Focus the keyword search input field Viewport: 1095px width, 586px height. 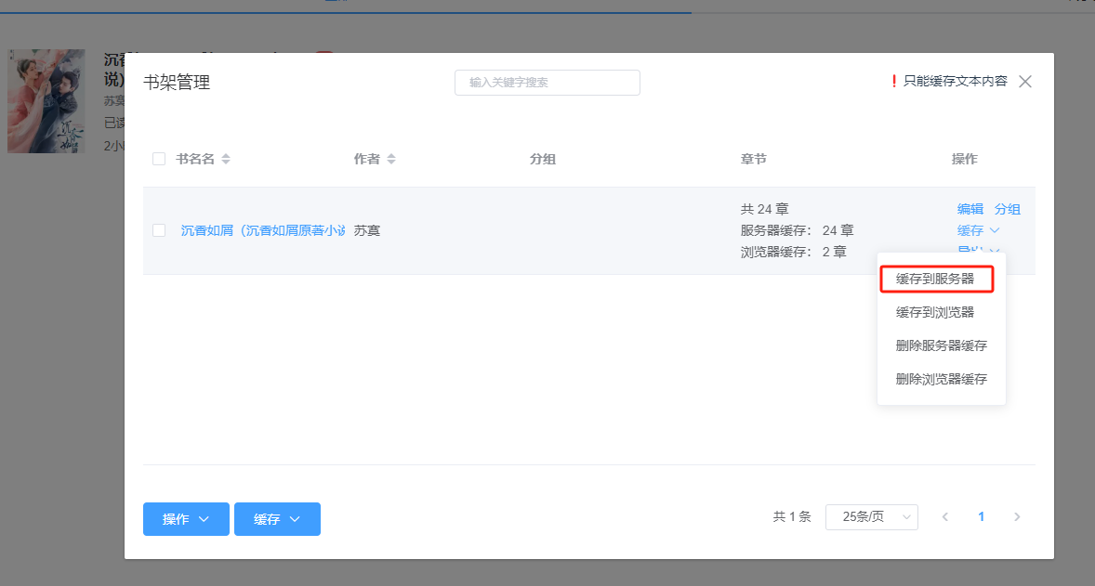pyautogui.click(x=547, y=83)
